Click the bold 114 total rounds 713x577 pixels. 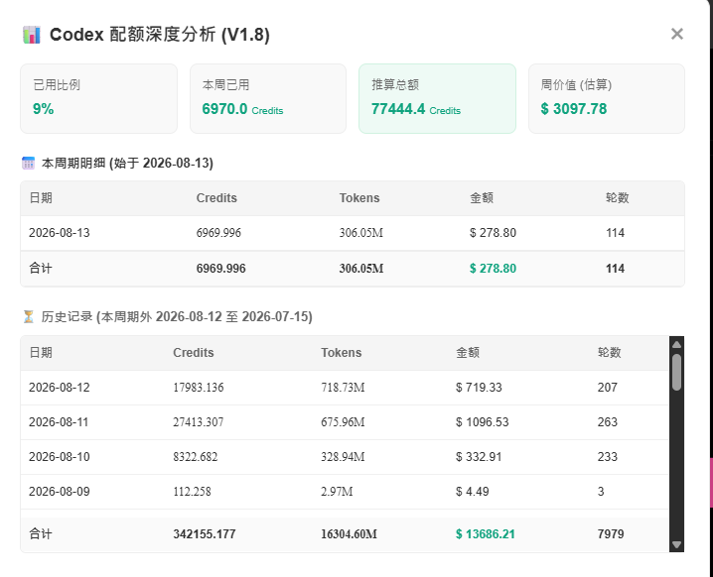pos(616,269)
